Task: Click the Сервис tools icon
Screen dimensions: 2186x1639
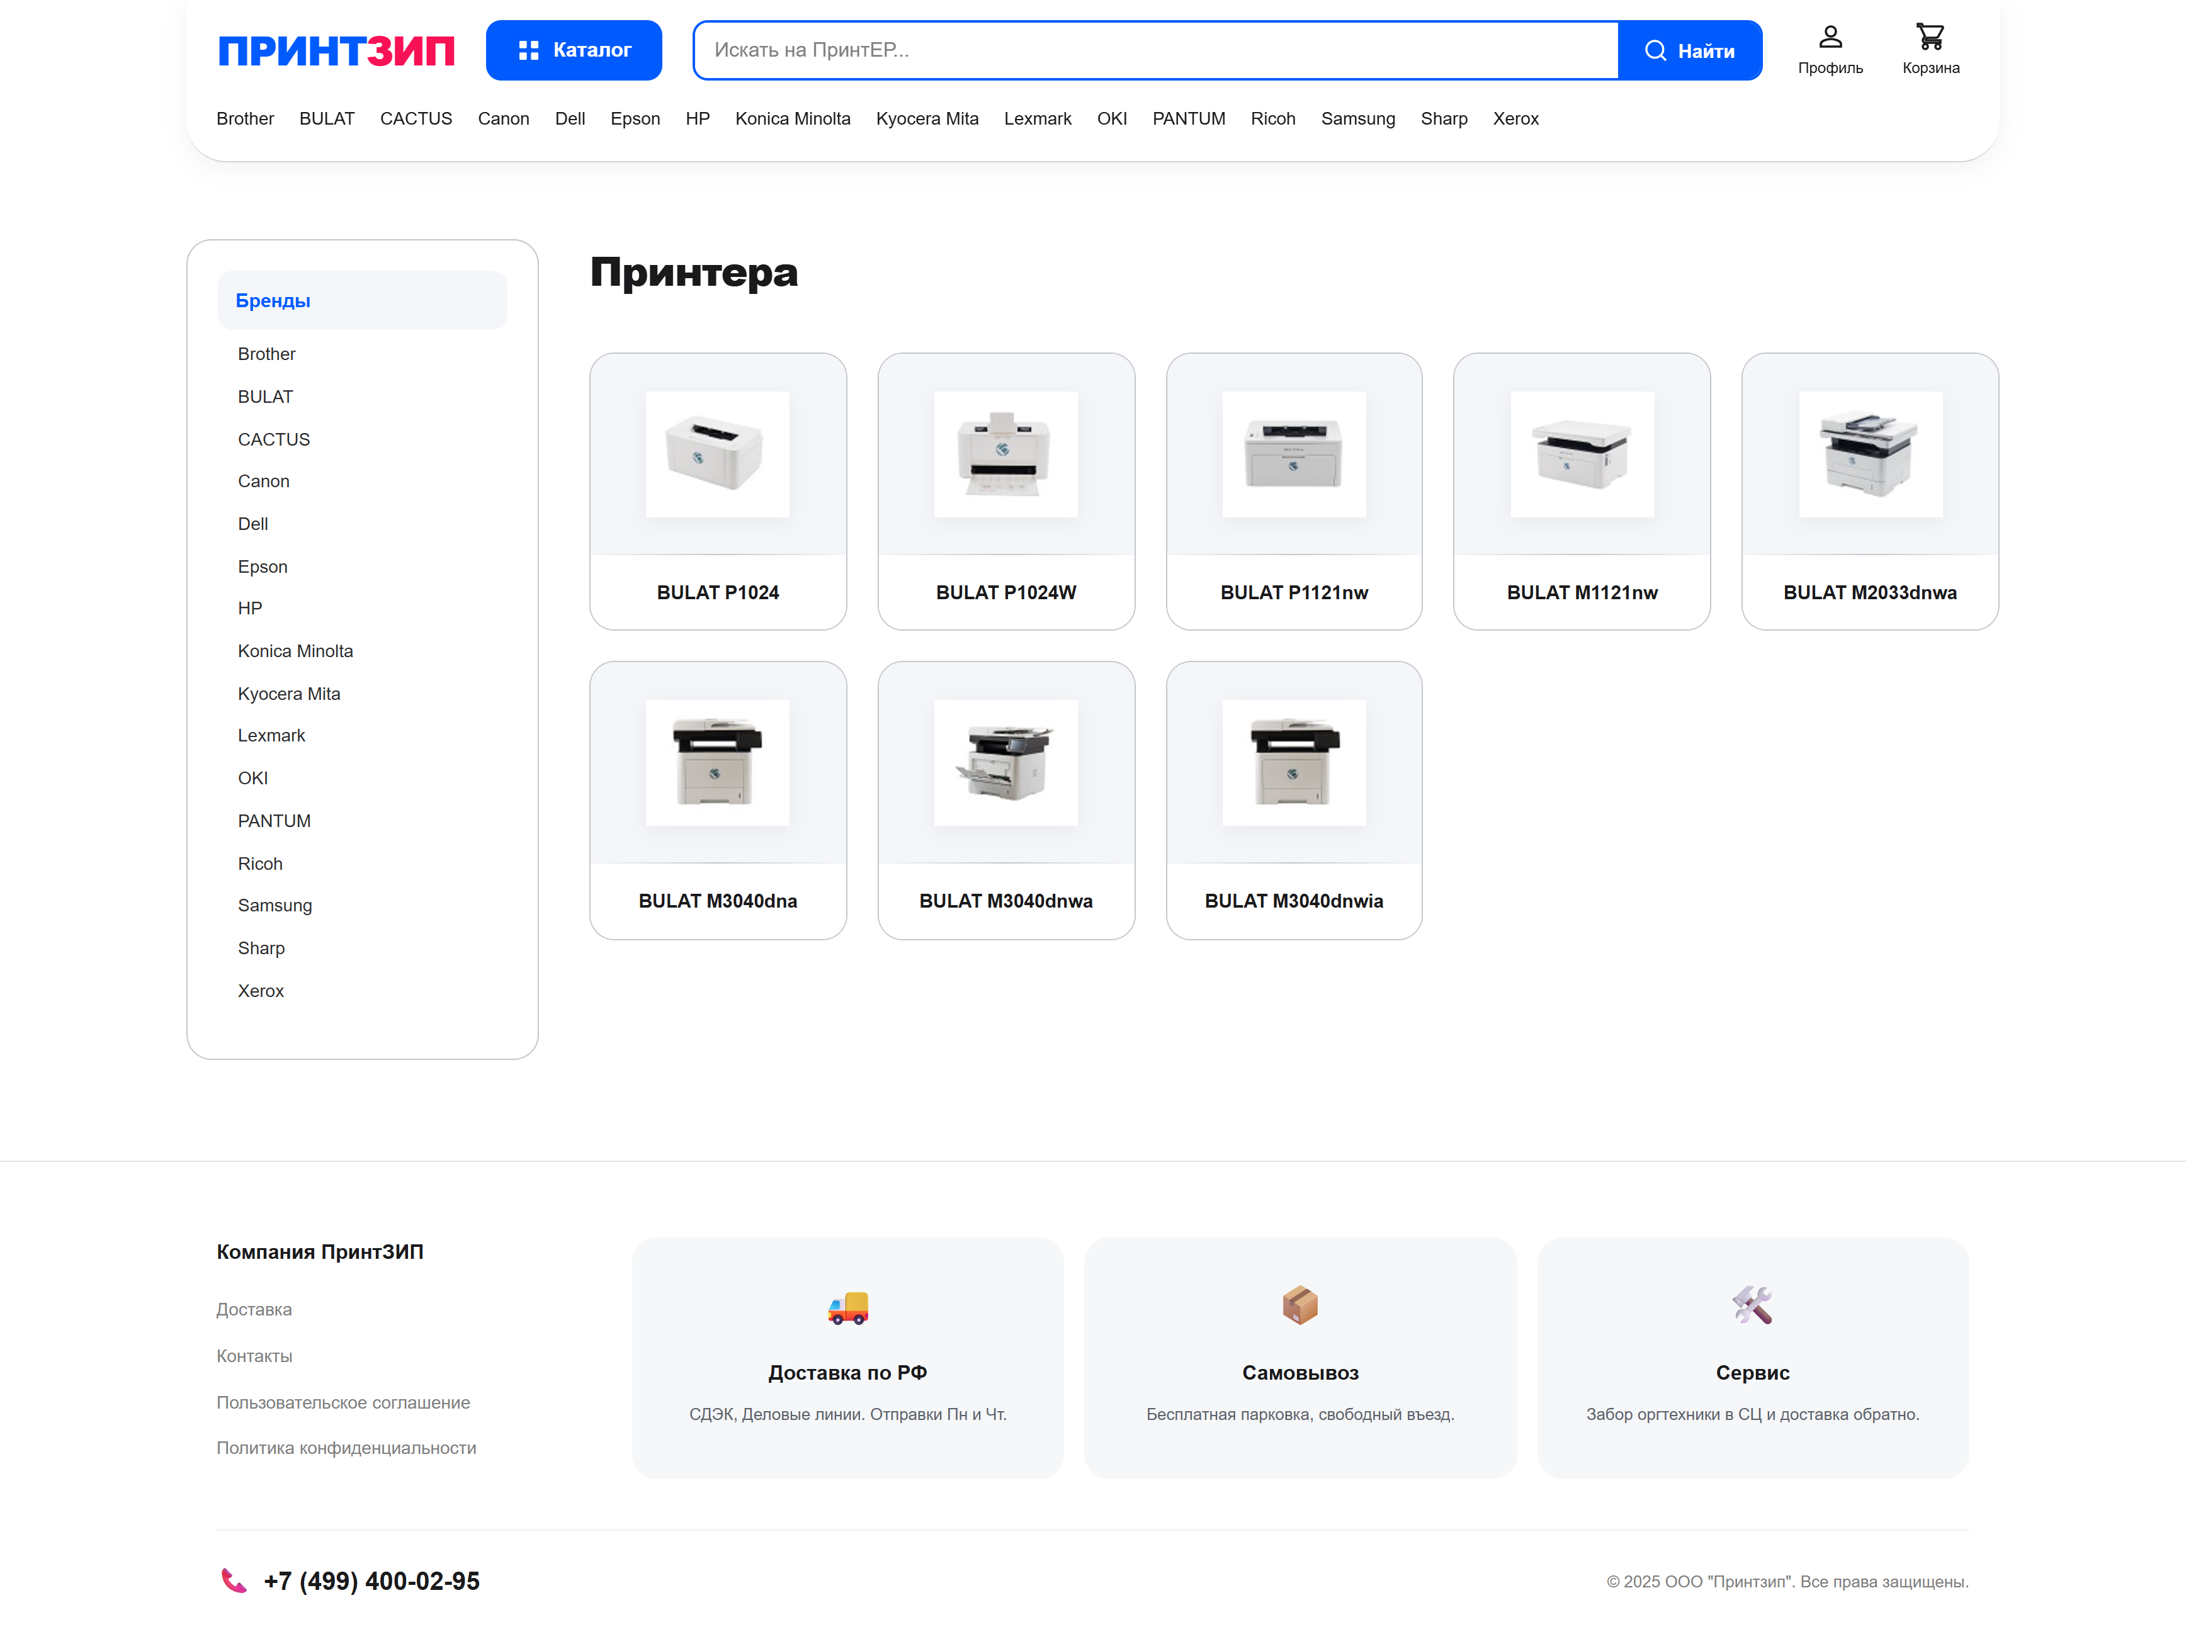Action: 1751,1305
